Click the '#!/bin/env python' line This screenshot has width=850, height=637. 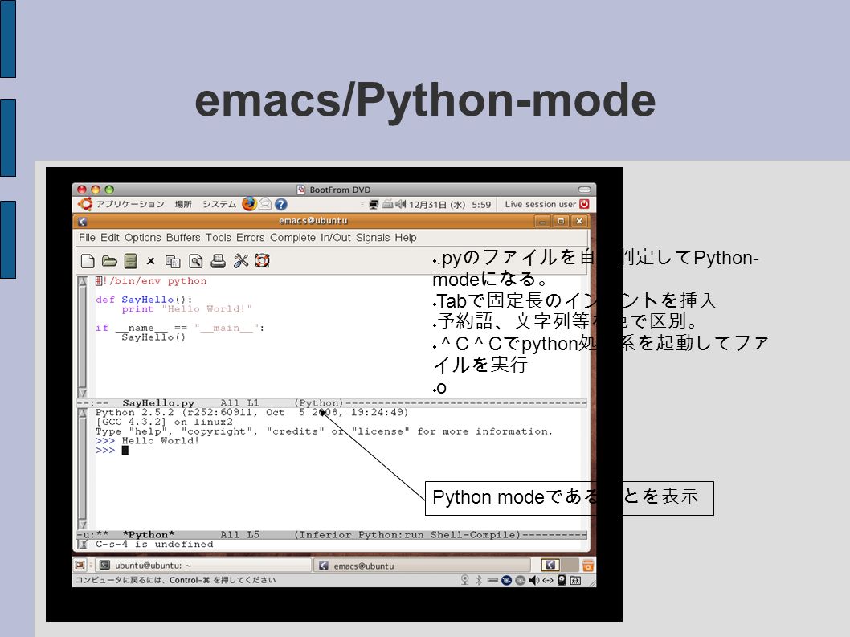(x=151, y=281)
